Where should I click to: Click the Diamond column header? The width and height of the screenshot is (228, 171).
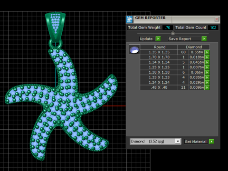194,47
